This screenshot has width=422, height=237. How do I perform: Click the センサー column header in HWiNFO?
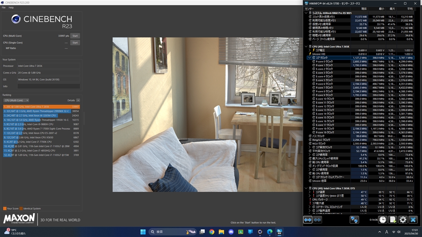point(309,9)
